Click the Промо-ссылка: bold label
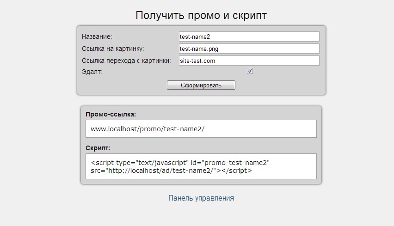 pos(111,114)
